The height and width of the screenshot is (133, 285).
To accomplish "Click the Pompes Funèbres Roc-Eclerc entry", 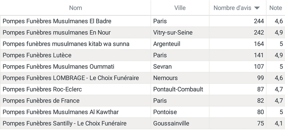I will coord(42,89).
